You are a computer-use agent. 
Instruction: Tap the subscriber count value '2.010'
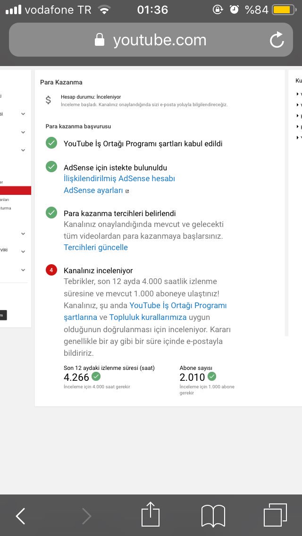(192, 377)
